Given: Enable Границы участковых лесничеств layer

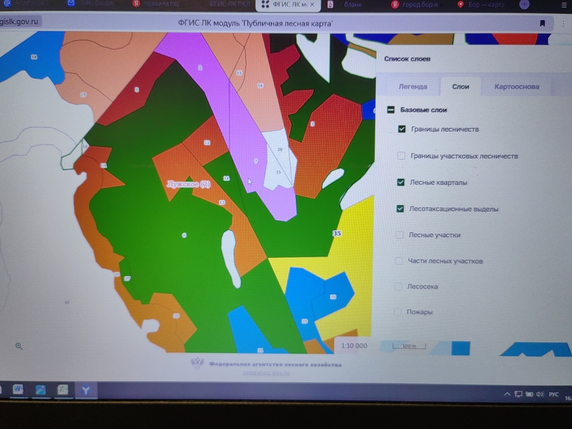Looking at the screenshot, I should [x=401, y=156].
